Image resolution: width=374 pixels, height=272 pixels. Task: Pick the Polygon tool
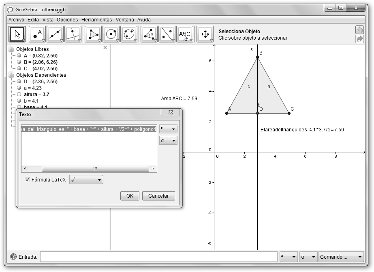pos(93,34)
